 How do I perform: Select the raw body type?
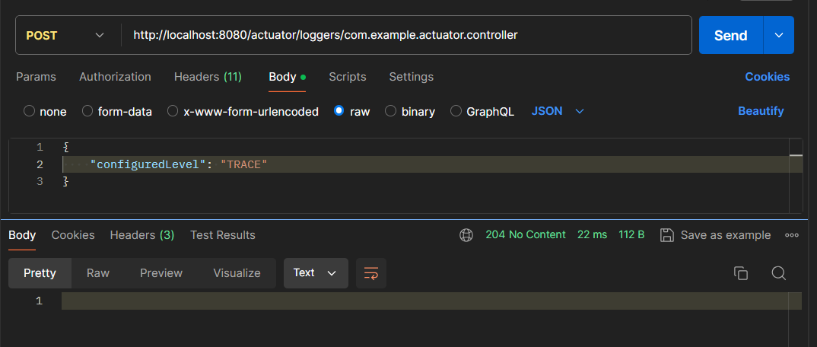point(339,111)
